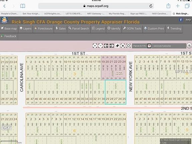The height and width of the screenshot is (144, 192).
Task: Open the Facebook icon link
Action: click(181, 20)
